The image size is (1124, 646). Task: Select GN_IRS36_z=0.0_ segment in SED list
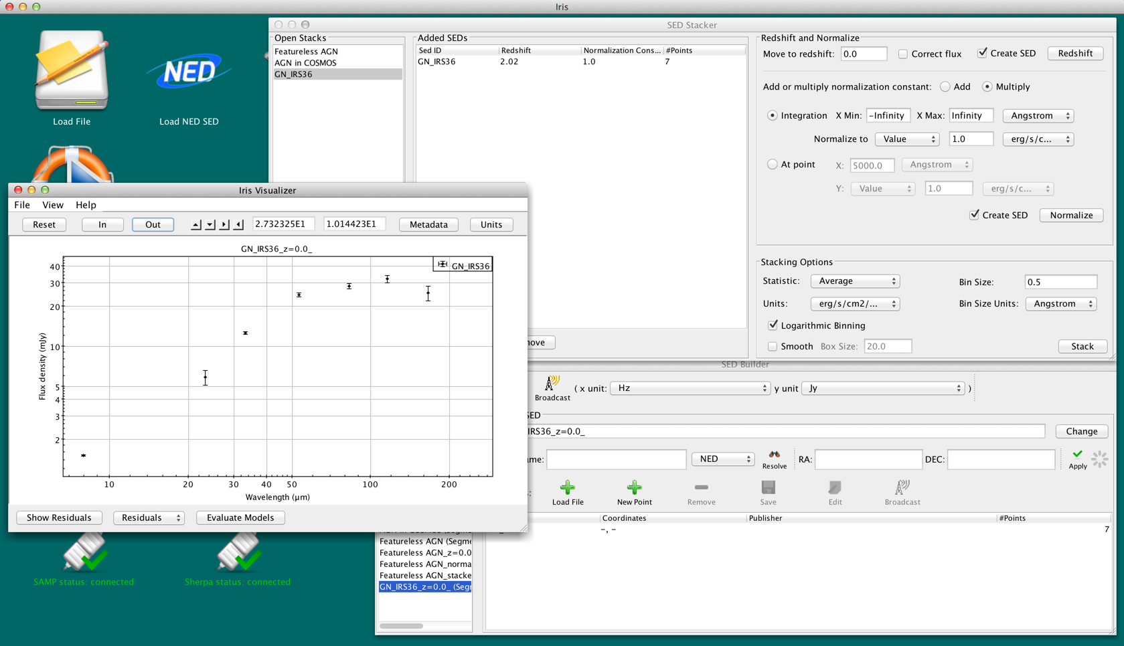[x=425, y=587]
